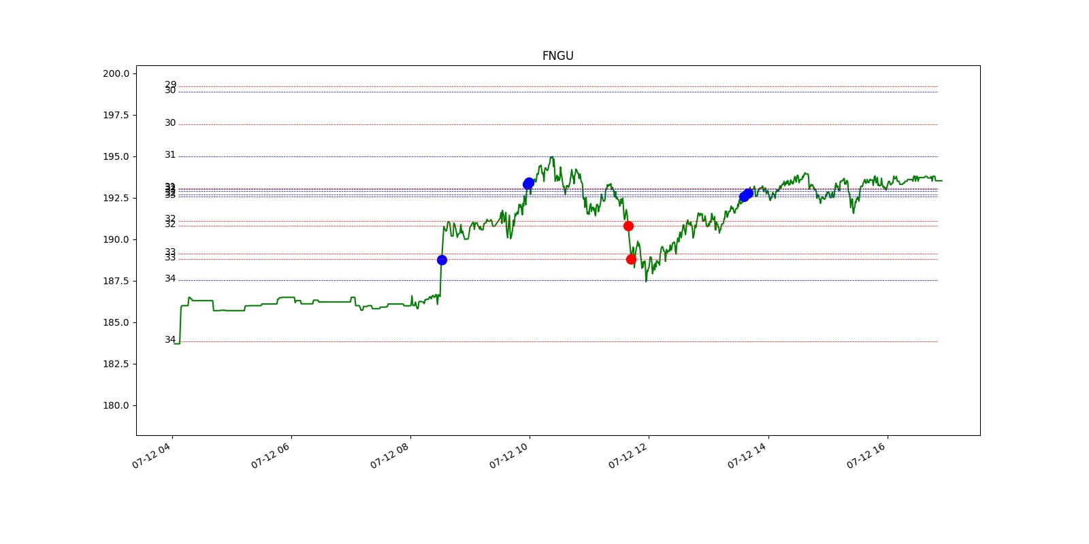1089x544 pixels.
Task: Select the 07-12 10 x-axis label
Action: pyautogui.click(x=510, y=455)
